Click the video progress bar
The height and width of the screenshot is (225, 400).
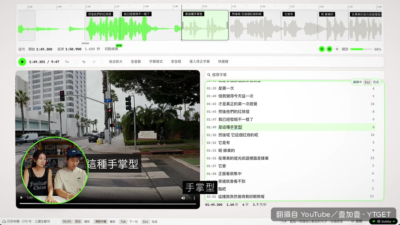pyautogui.click(x=108, y=203)
